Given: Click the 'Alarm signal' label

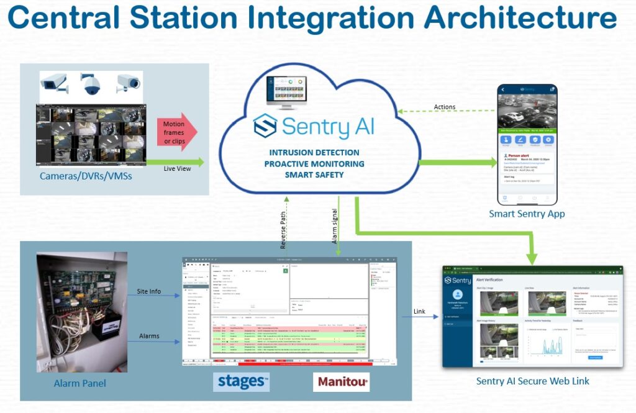Looking at the screenshot, I should pos(335,227).
